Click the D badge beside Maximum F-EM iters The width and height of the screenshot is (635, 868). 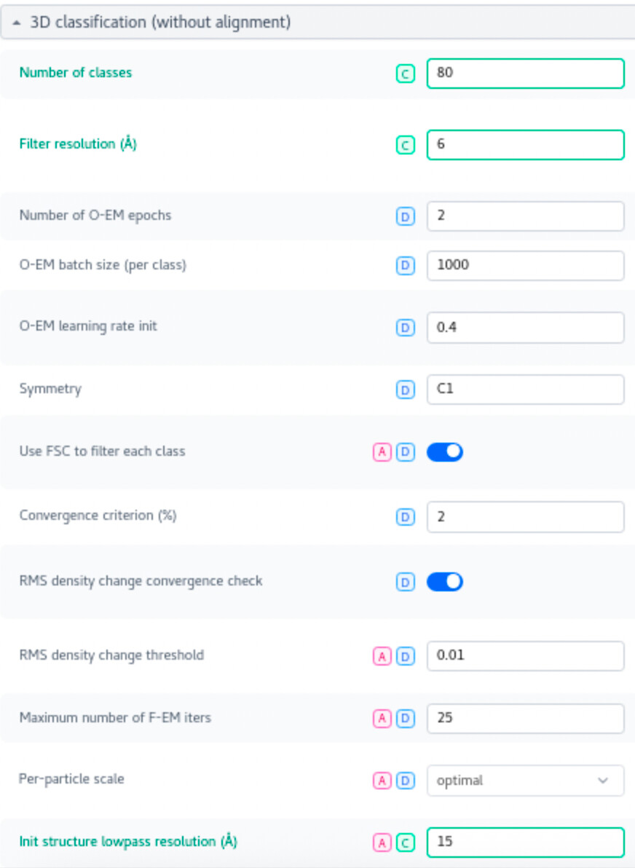pyautogui.click(x=406, y=719)
